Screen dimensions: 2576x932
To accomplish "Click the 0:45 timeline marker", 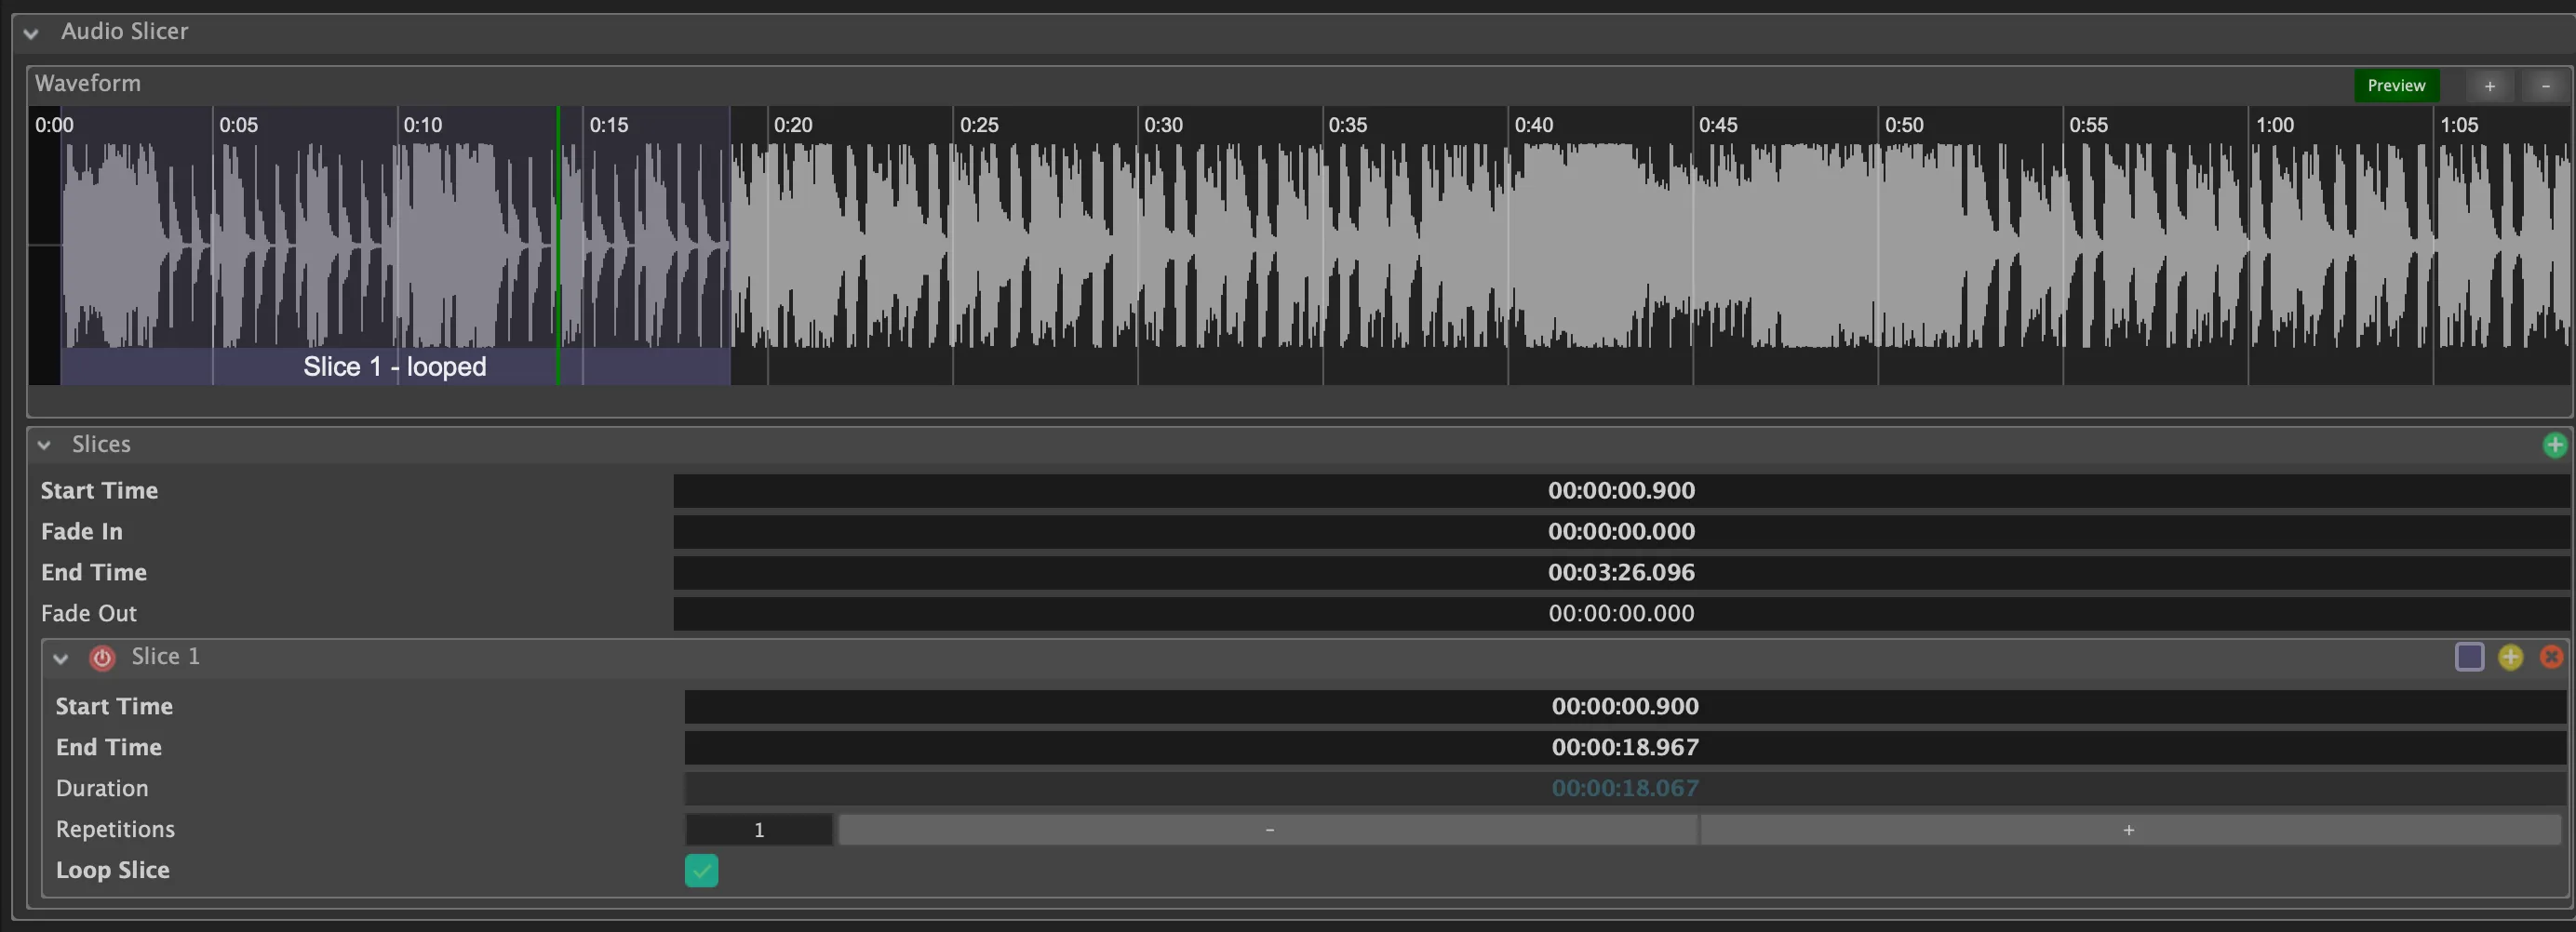I will 1718,125.
